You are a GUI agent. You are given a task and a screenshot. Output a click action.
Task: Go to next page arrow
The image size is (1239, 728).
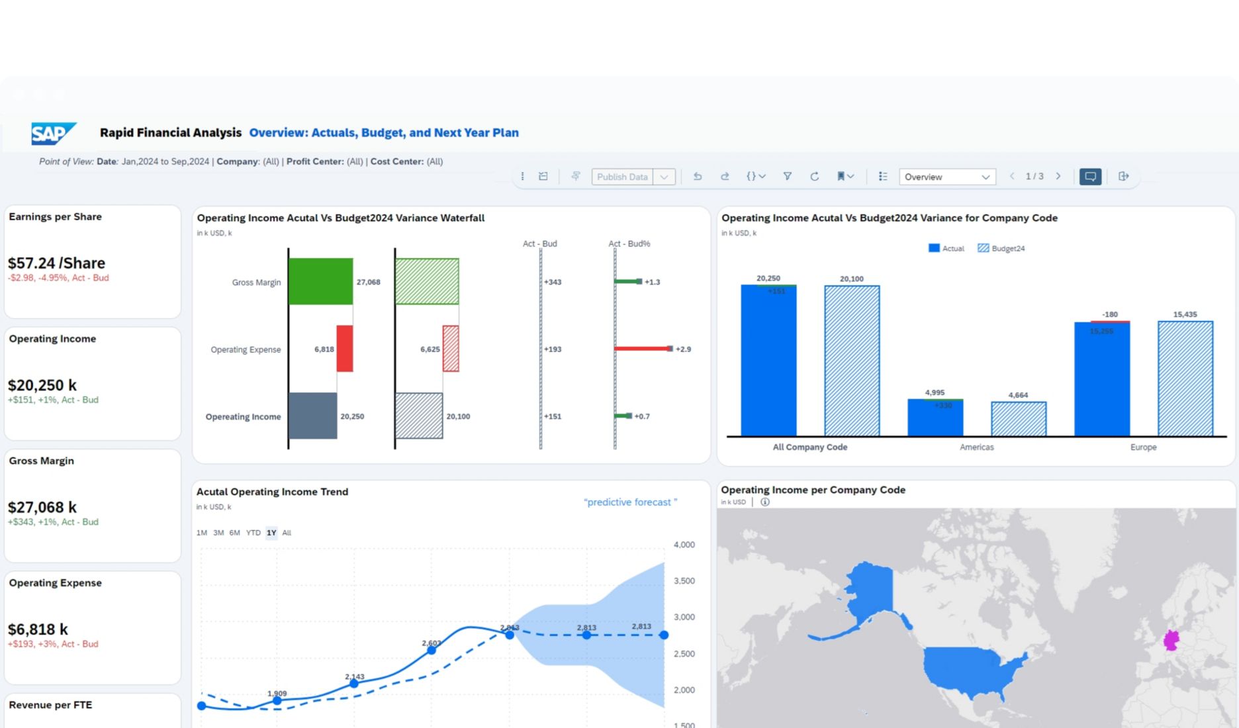(1058, 177)
